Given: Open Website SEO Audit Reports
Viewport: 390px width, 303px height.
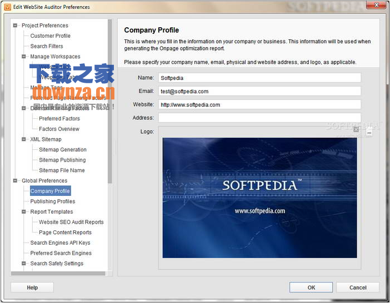Looking at the screenshot, I should click(x=71, y=222).
